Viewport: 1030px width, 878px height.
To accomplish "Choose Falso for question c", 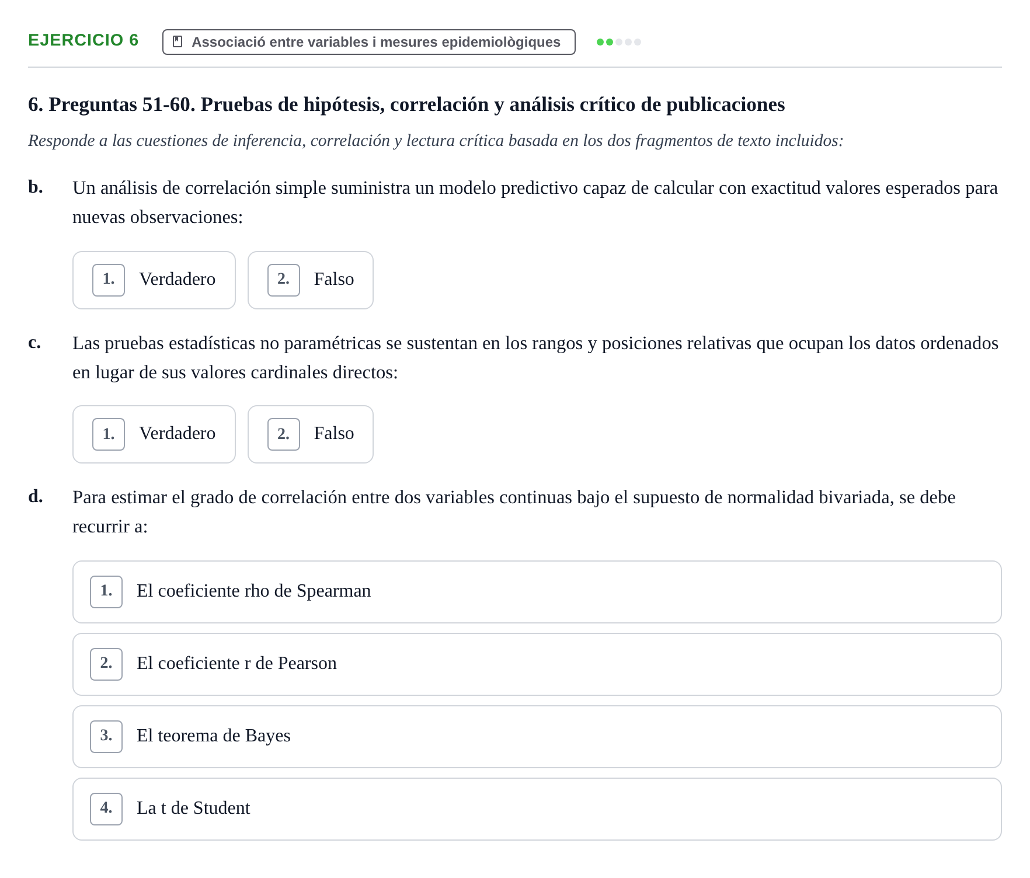I will pos(311,434).
